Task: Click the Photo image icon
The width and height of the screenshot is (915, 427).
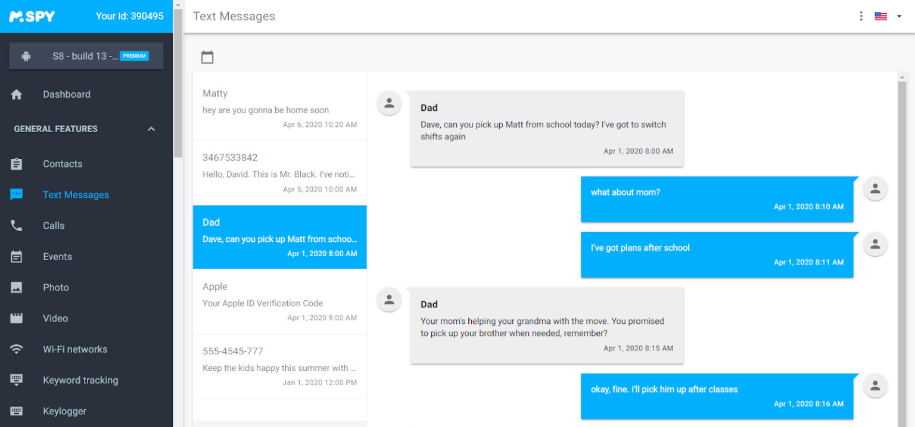Action: [17, 288]
